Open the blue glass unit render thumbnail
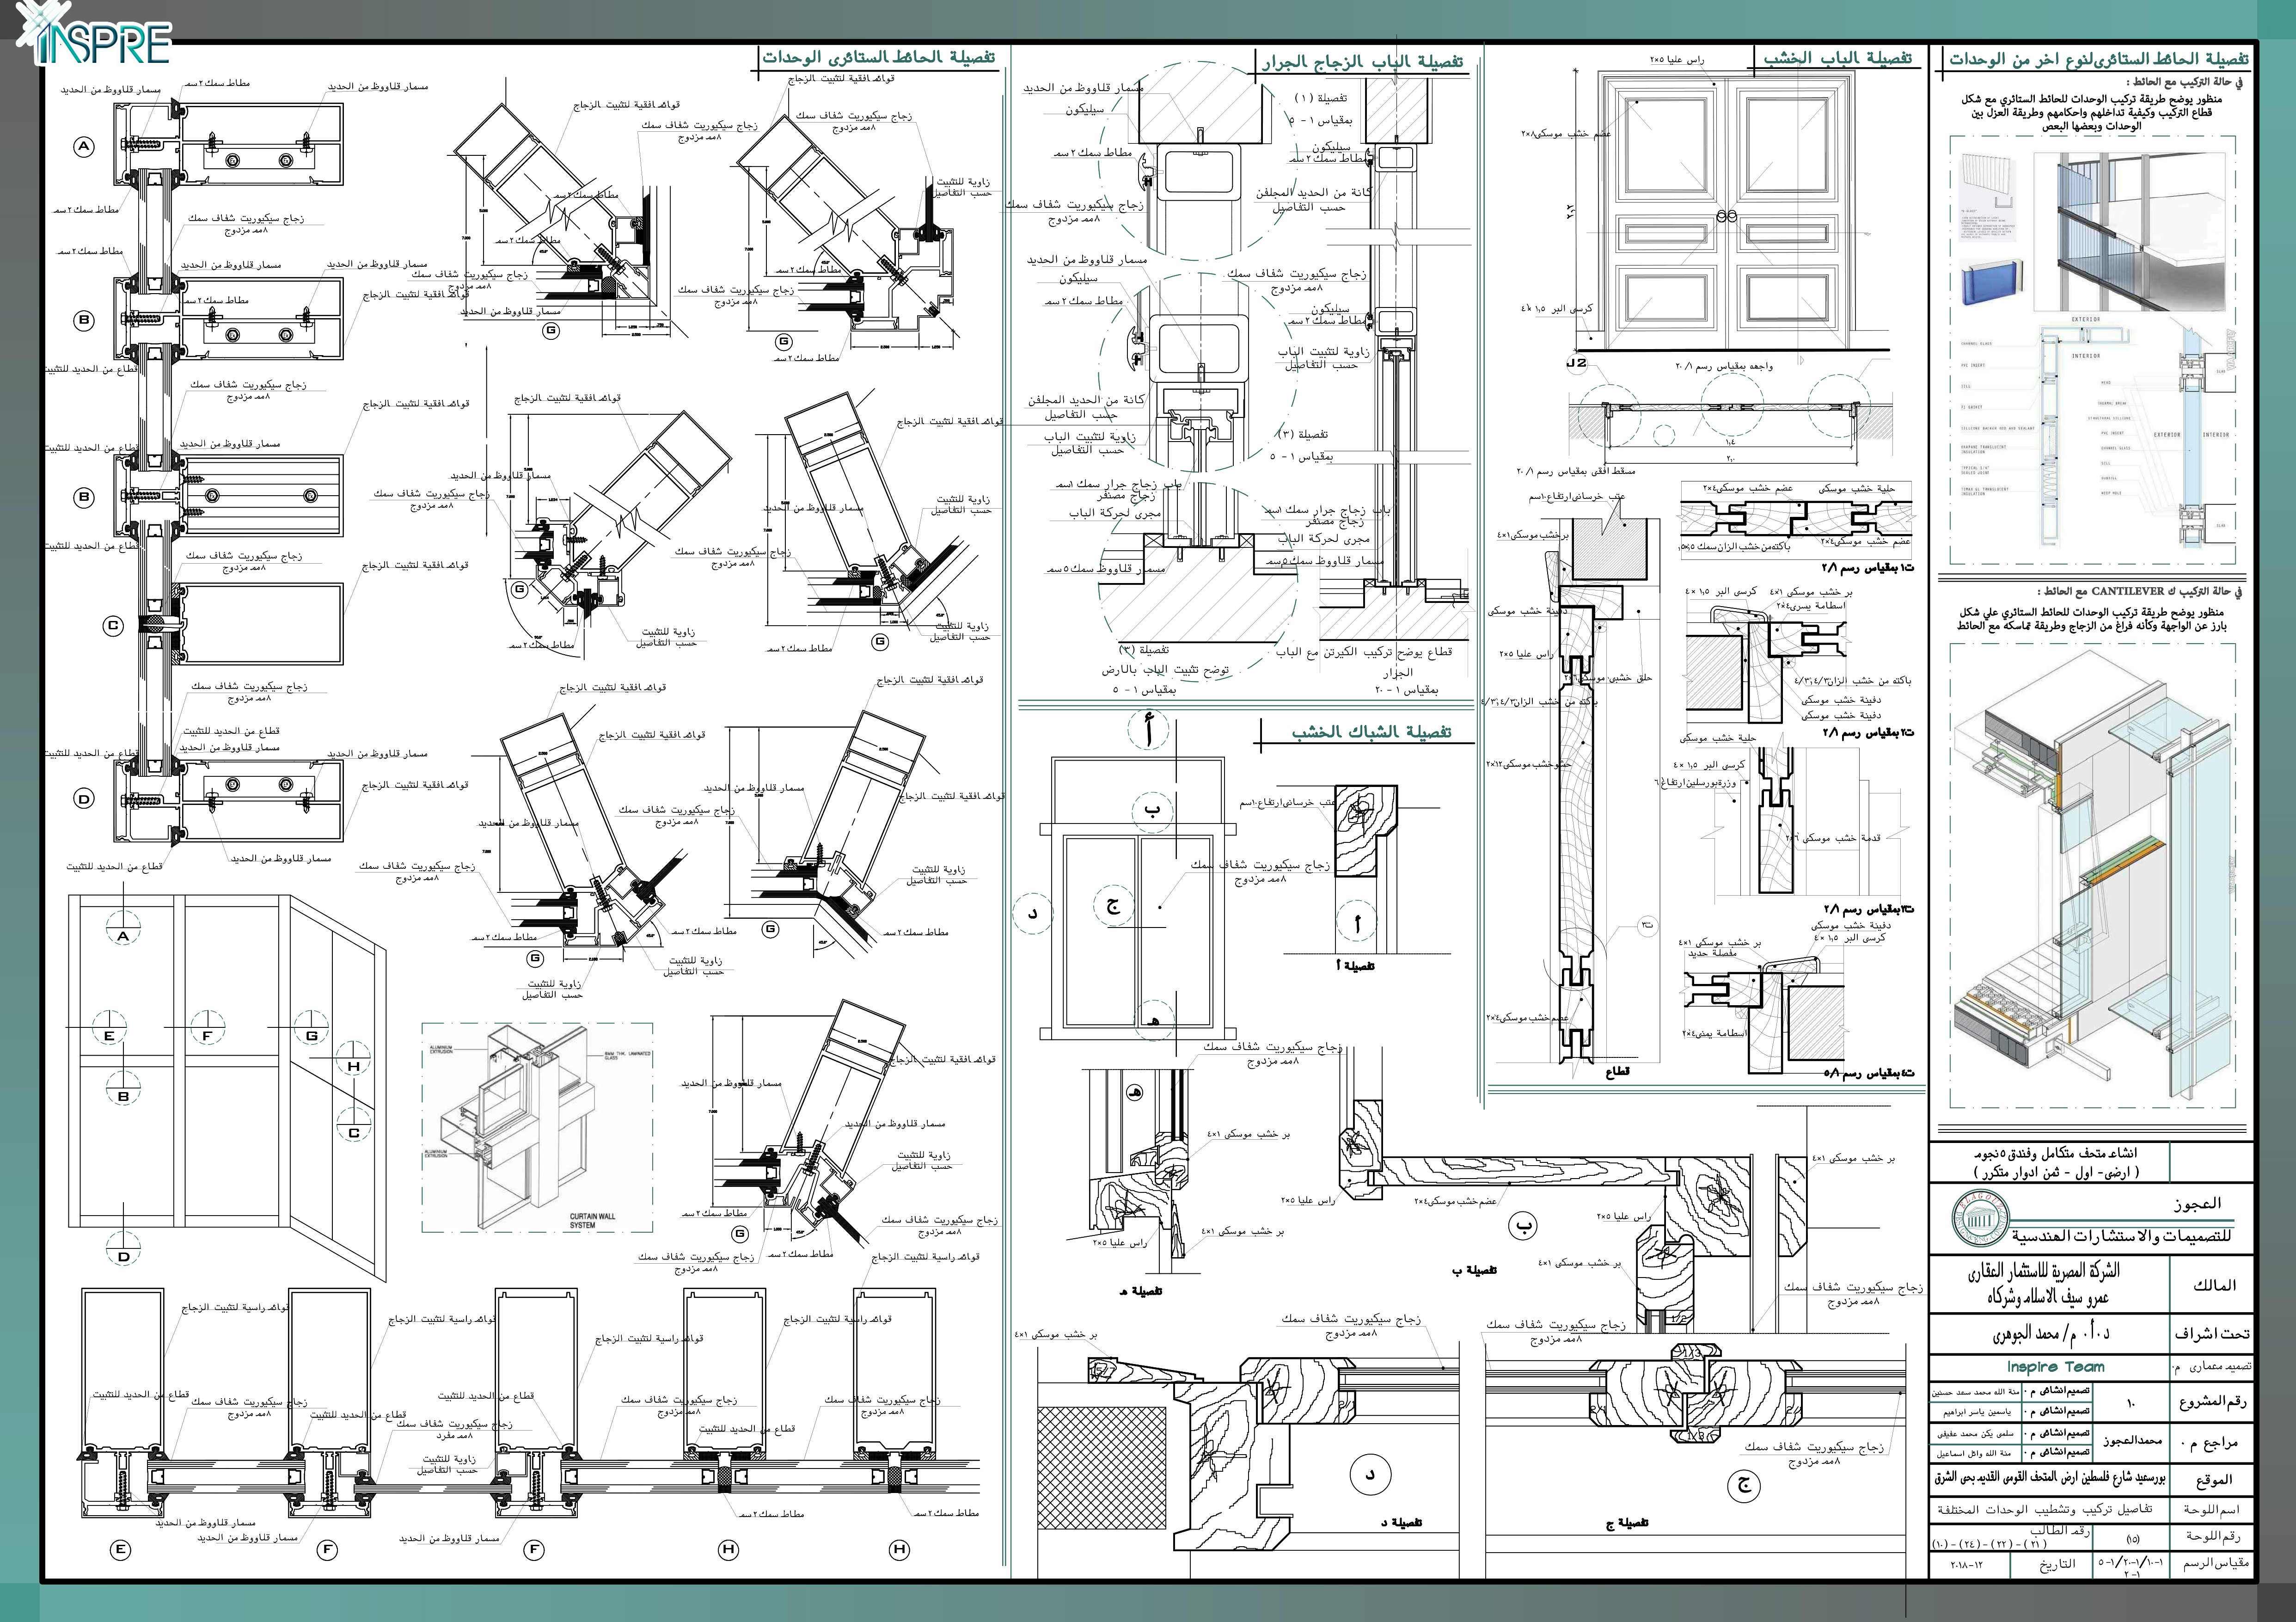Image resolution: width=2296 pixels, height=1622 pixels. (1991, 282)
